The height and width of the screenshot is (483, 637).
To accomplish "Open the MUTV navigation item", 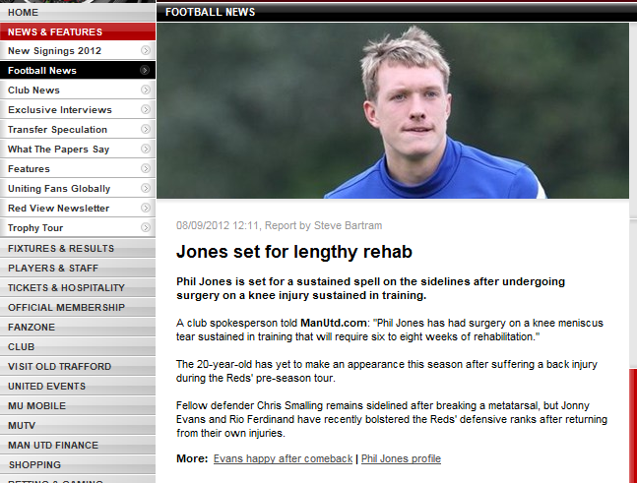I will click(78, 426).
